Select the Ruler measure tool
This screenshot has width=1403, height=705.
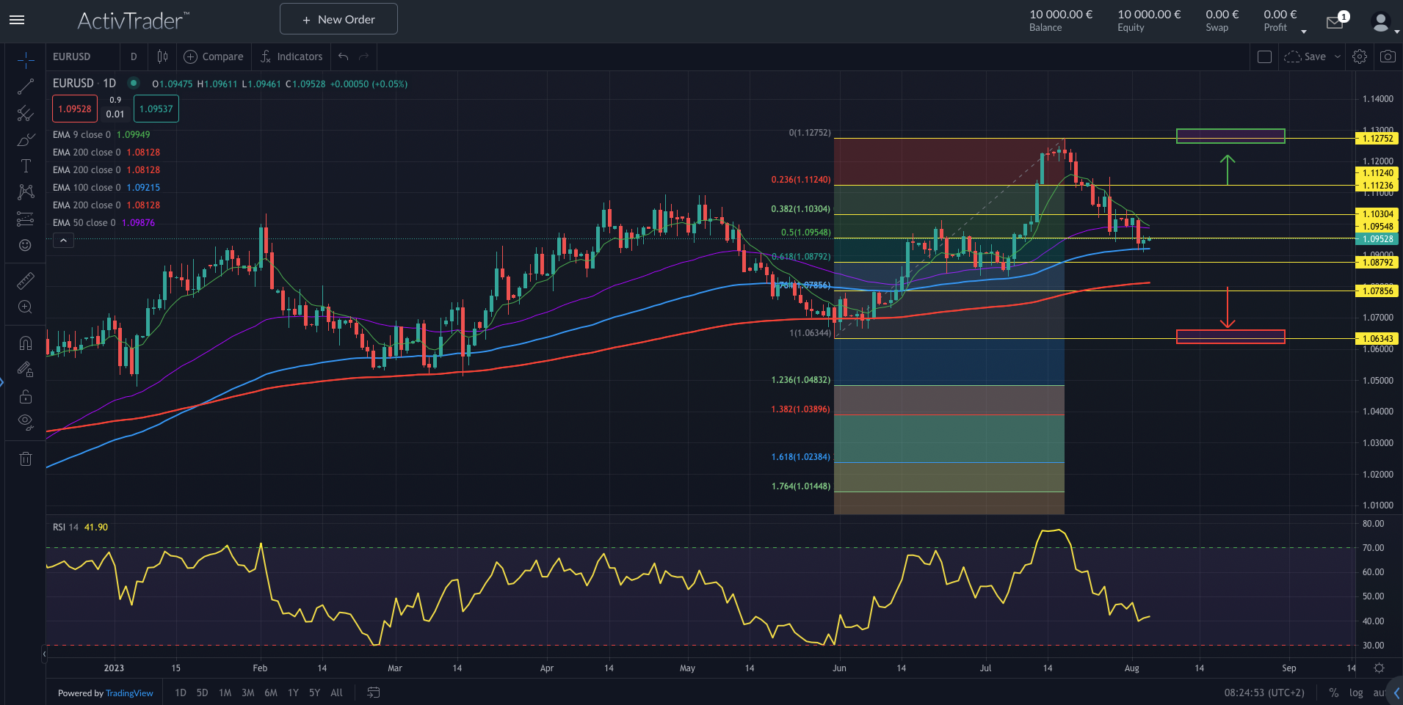[x=26, y=280]
